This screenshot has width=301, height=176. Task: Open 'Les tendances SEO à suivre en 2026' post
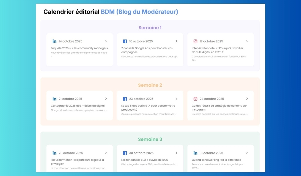[x=144, y=160]
